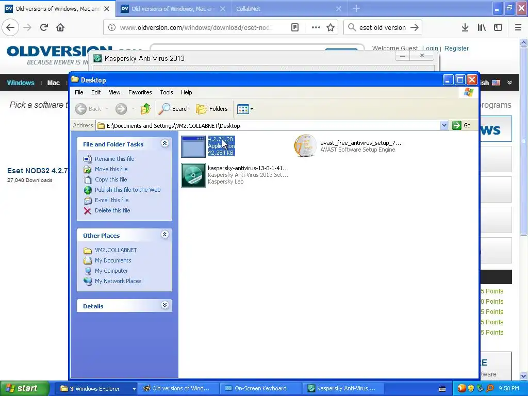Viewport: 528px width, 396px height.
Task: Click the Mac tab on OldVersion navigation
Action: click(53, 83)
